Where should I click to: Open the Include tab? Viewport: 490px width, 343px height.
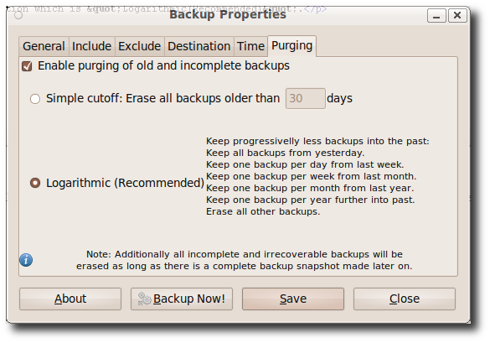[x=92, y=46]
